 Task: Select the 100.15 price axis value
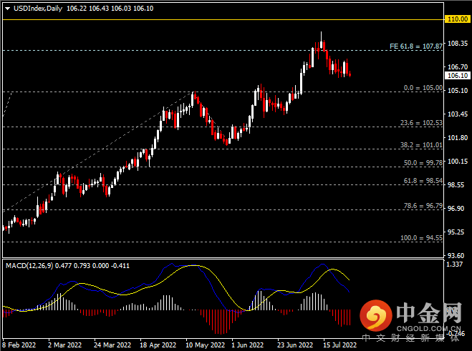[x=458, y=162]
